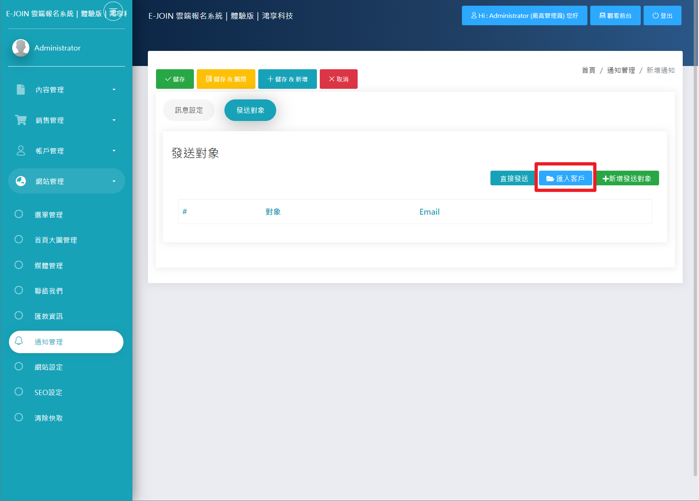The width and height of the screenshot is (699, 501).
Task: Expand the 內容管理 dropdown arrow
Action: coord(114,90)
